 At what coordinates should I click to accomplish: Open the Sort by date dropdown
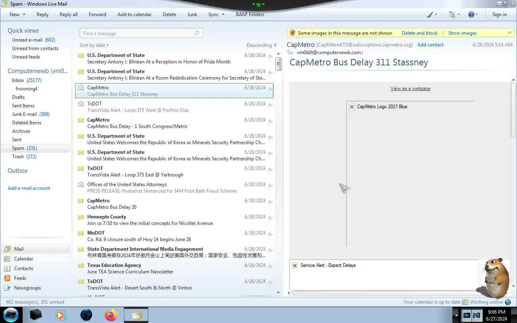pos(94,45)
